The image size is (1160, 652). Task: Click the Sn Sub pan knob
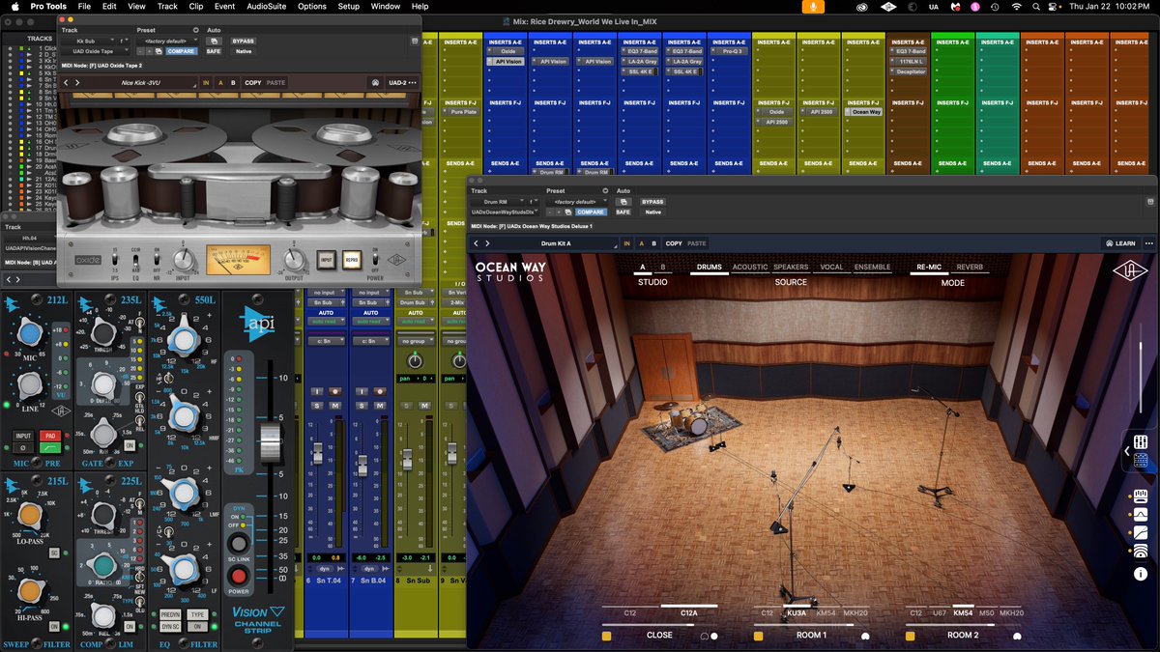click(x=415, y=360)
